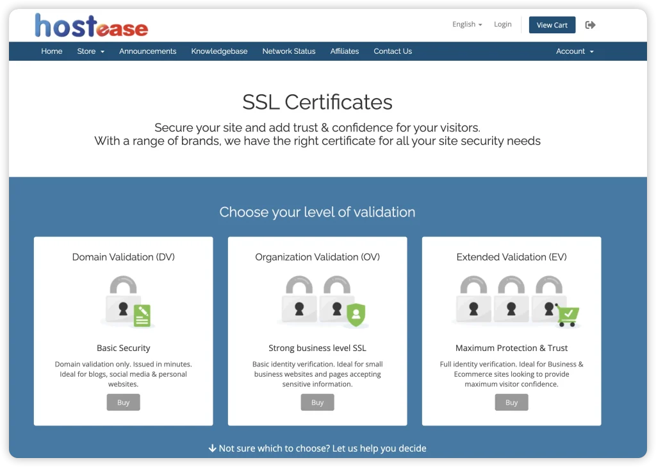The image size is (656, 467).
Task: Click the Login link
Action: pyautogui.click(x=502, y=24)
